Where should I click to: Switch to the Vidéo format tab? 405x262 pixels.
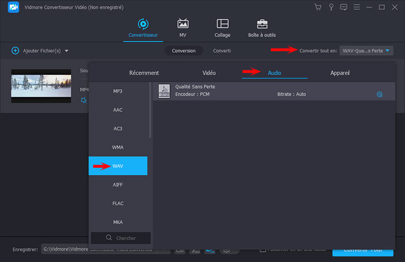(x=209, y=73)
